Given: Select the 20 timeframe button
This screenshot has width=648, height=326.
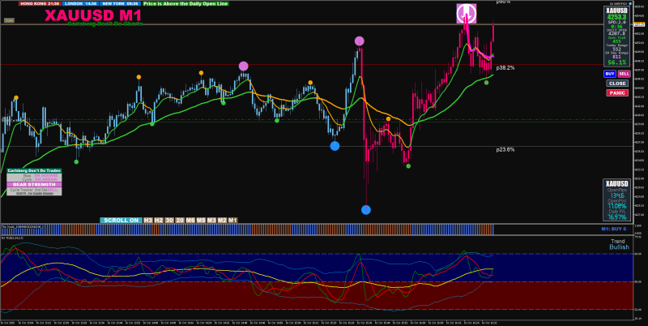Looking at the screenshot, I should [180, 220].
